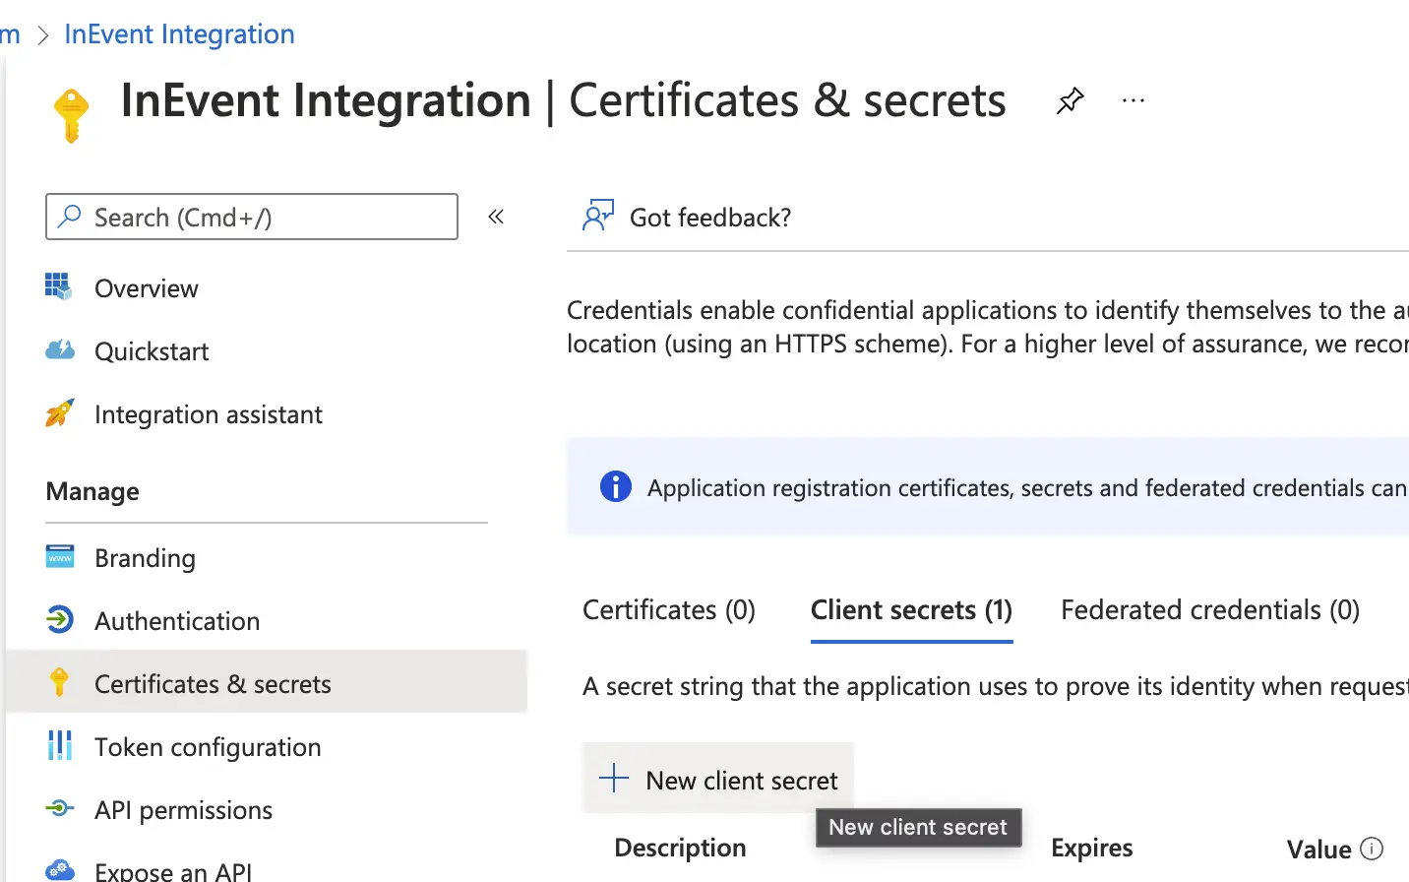The image size is (1409, 882).
Task: Click the Expires column header
Action: (x=1091, y=848)
